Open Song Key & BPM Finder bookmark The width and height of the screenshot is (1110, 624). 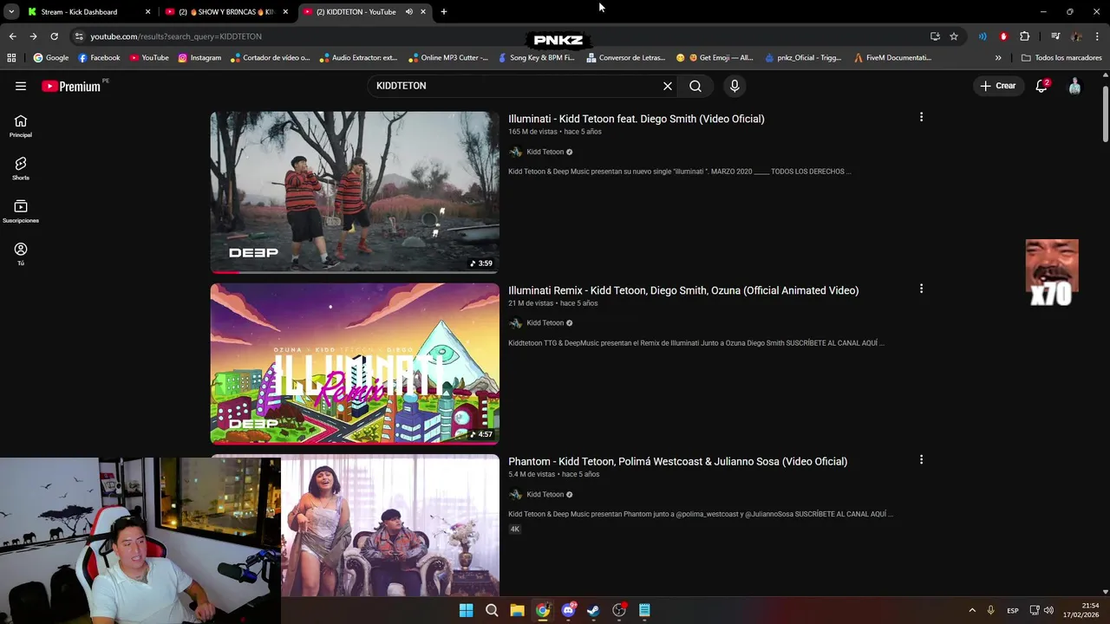point(536,58)
